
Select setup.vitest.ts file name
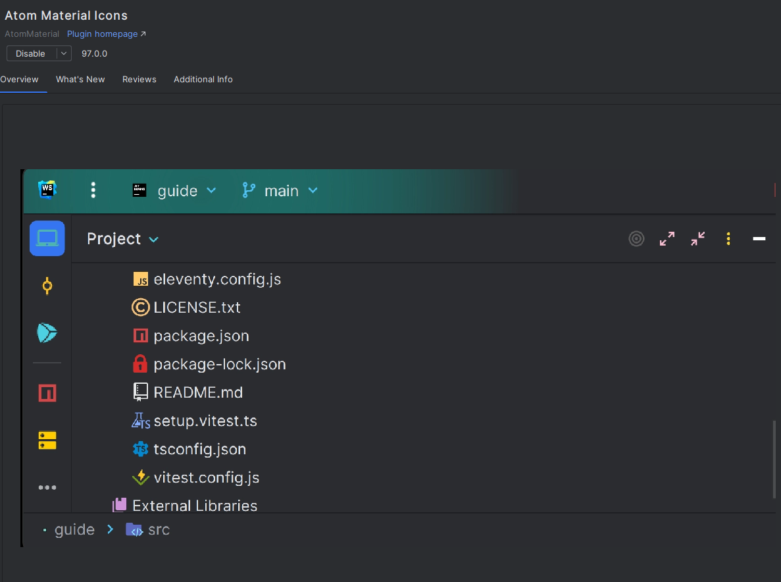(x=205, y=421)
